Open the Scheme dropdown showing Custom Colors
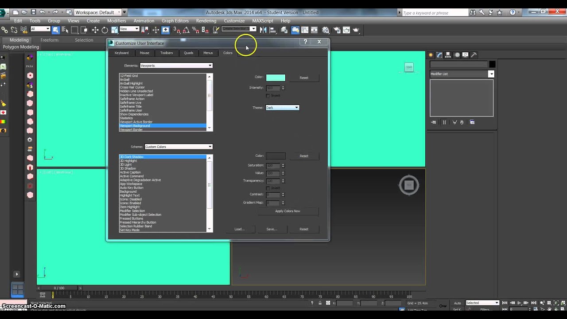This screenshot has width=567, height=319. coord(179,147)
